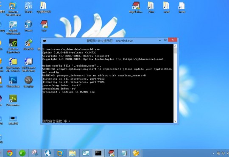Click the searchd.exe command line at the top of the console

pyautogui.click(x=71, y=49)
